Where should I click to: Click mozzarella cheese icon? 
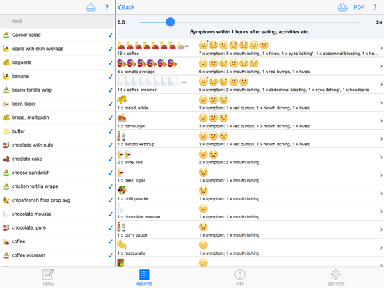coord(122,245)
